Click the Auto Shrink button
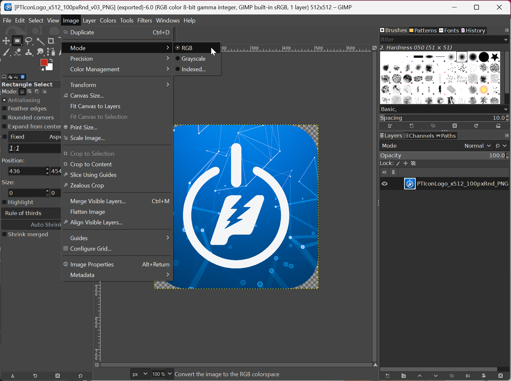 tap(31, 225)
